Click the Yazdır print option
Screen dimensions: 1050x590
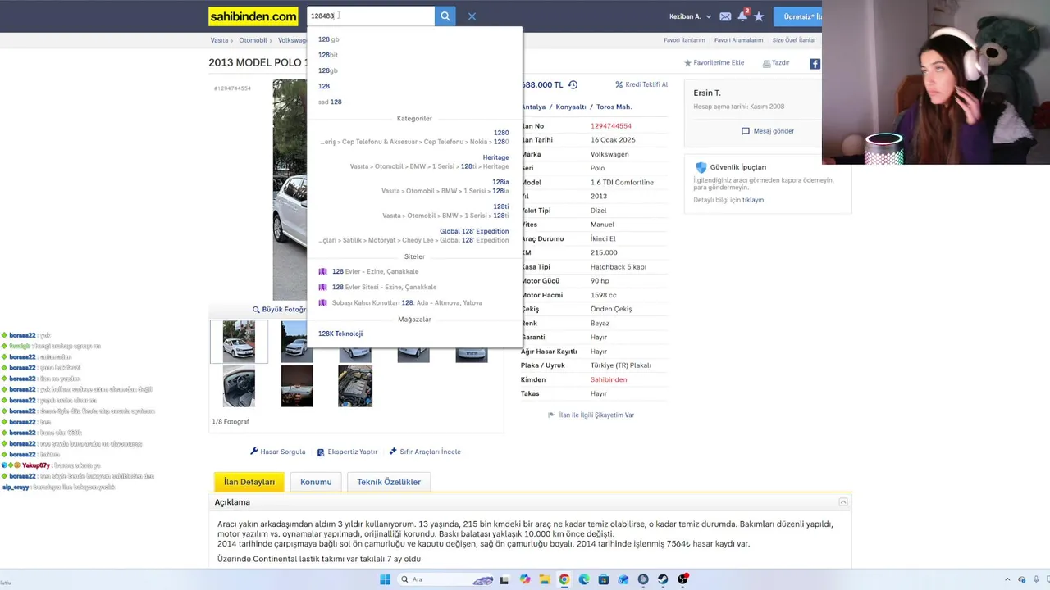(x=776, y=63)
